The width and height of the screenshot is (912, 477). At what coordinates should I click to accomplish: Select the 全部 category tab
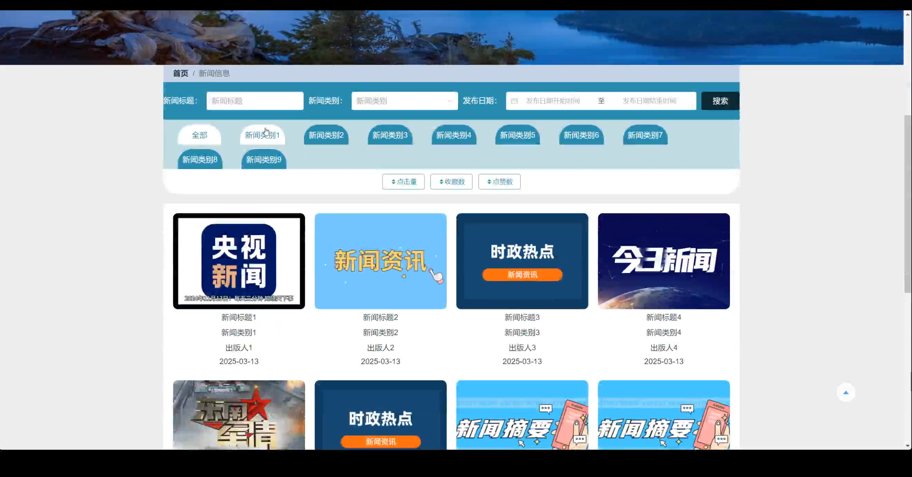click(199, 135)
